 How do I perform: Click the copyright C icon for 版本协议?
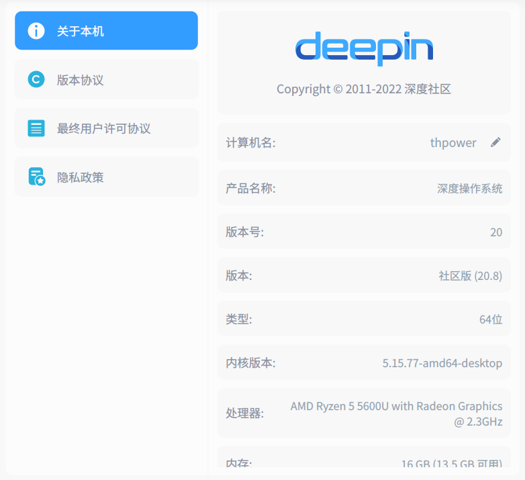(x=36, y=80)
